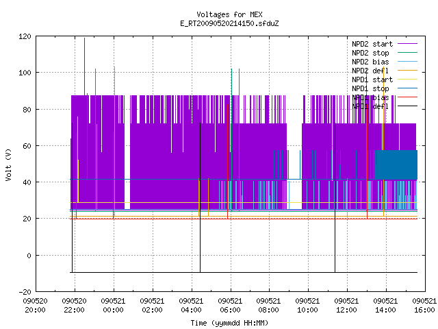Click the y-axis tick value 100

click(x=25, y=73)
